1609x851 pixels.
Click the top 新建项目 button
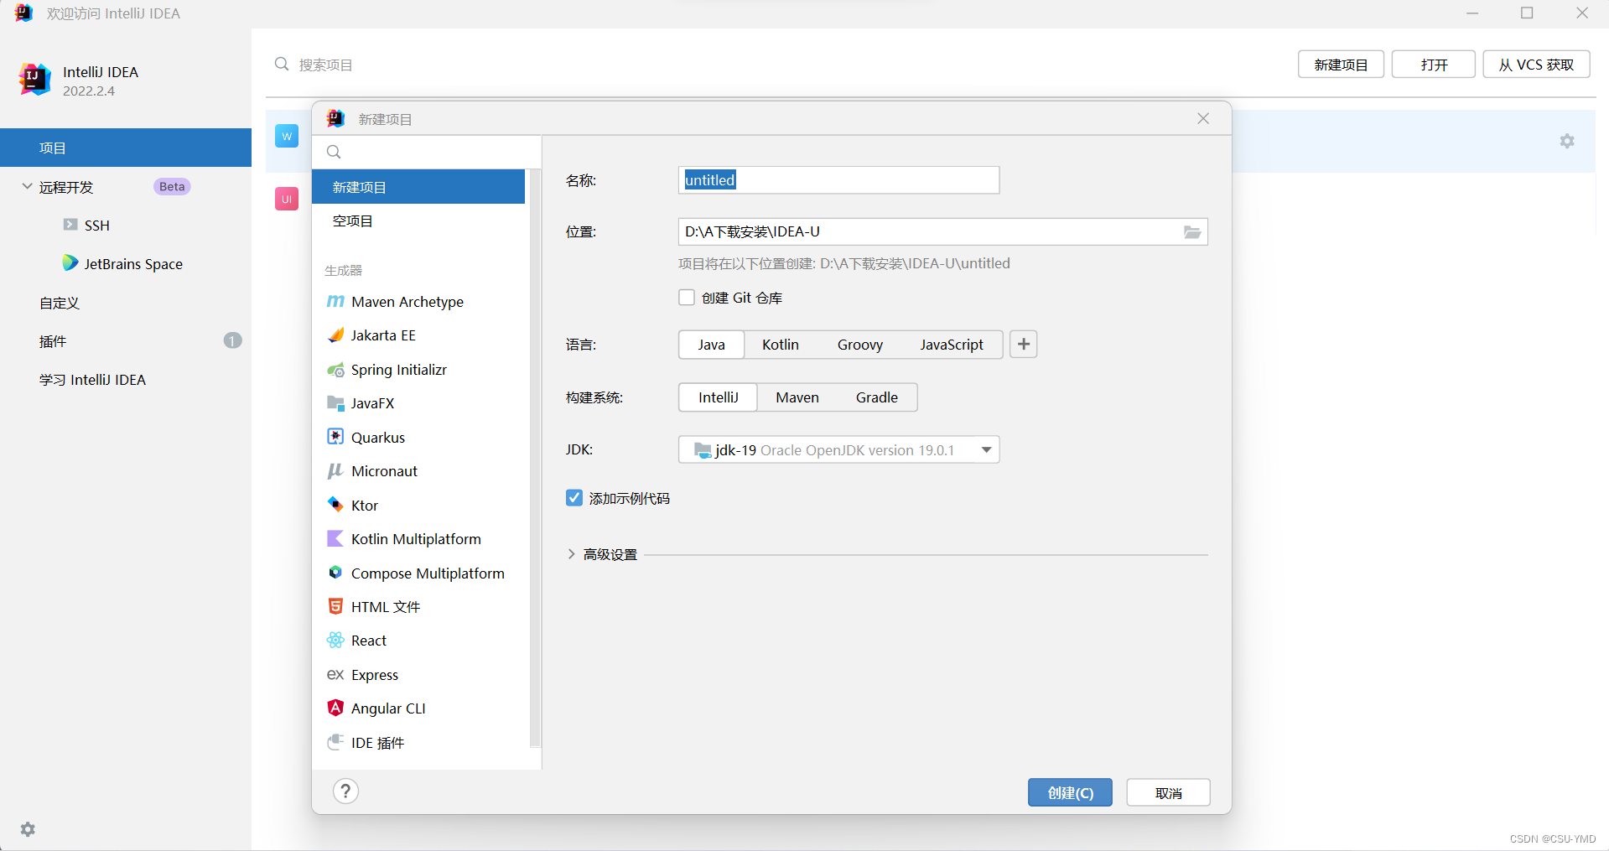tap(1341, 65)
